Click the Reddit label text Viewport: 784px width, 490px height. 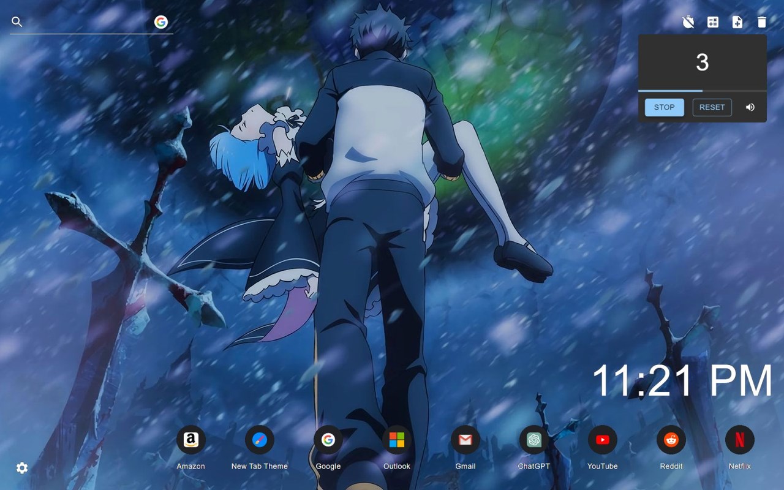[671, 466]
